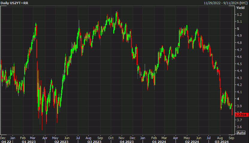
Task: Click the Yield axis label
Action: [x=240, y=8]
